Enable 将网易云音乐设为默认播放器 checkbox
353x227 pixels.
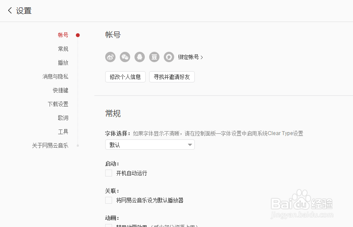click(x=109, y=200)
